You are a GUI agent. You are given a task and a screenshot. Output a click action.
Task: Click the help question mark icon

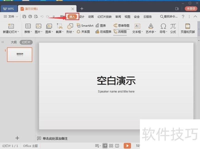(183, 16)
